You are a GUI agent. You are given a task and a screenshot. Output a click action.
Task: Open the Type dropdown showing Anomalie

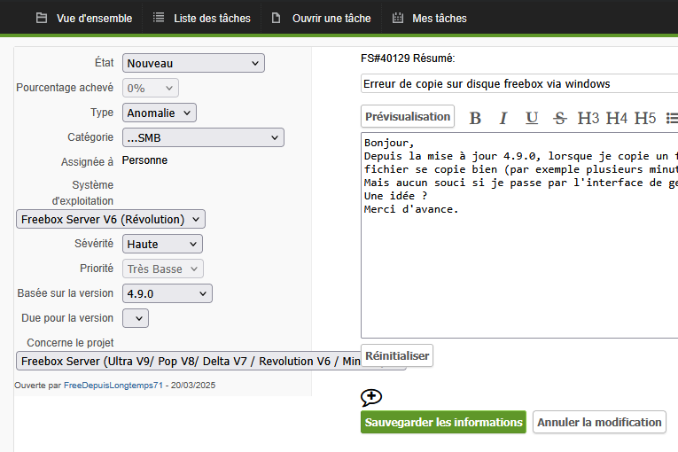click(160, 113)
